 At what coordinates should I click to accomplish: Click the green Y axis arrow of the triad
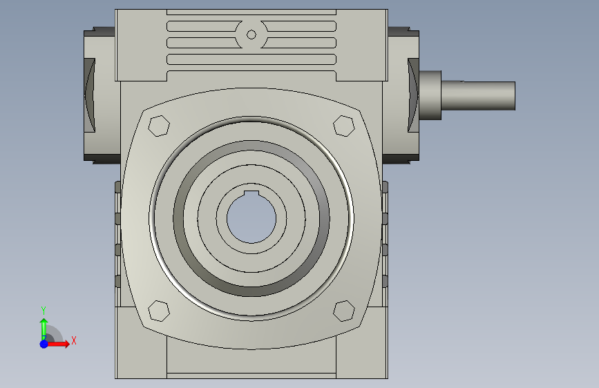pos(44,329)
